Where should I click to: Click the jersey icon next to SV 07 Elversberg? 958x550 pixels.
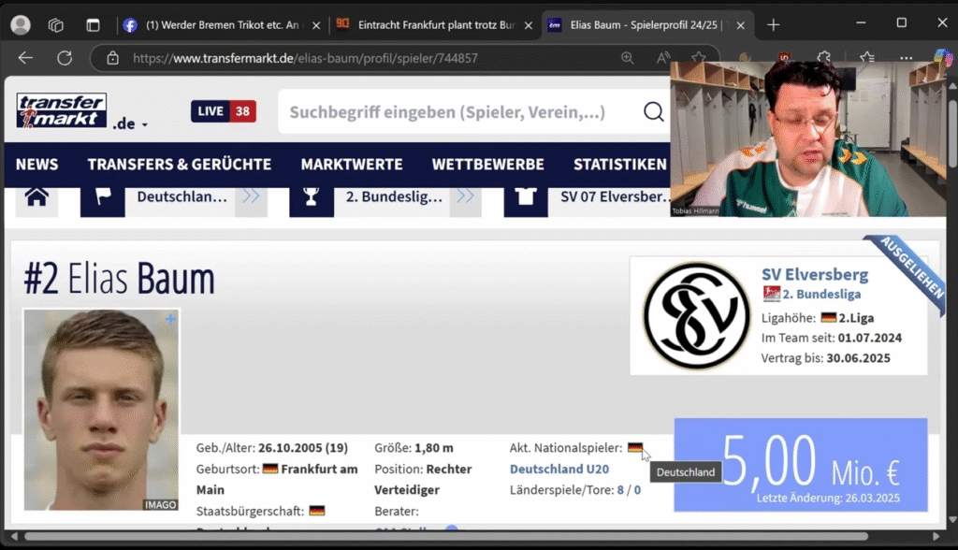tap(525, 196)
